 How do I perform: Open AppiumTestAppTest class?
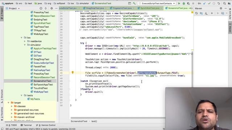point(45,48)
